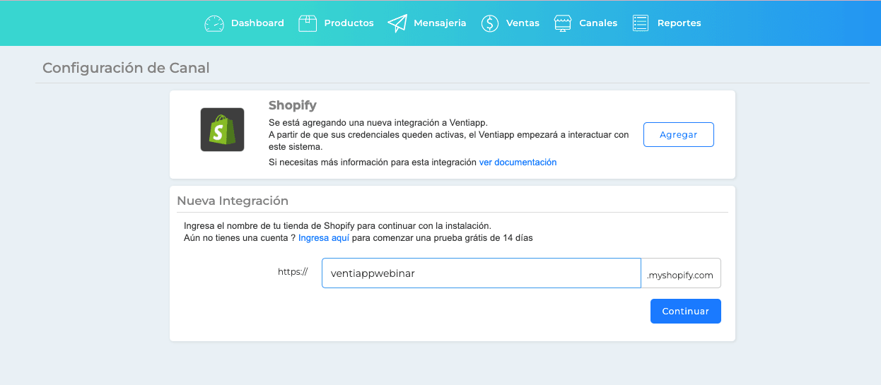Viewport: 881px width, 385px height.
Task: Open the ver documentación link
Action: [x=518, y=162]
